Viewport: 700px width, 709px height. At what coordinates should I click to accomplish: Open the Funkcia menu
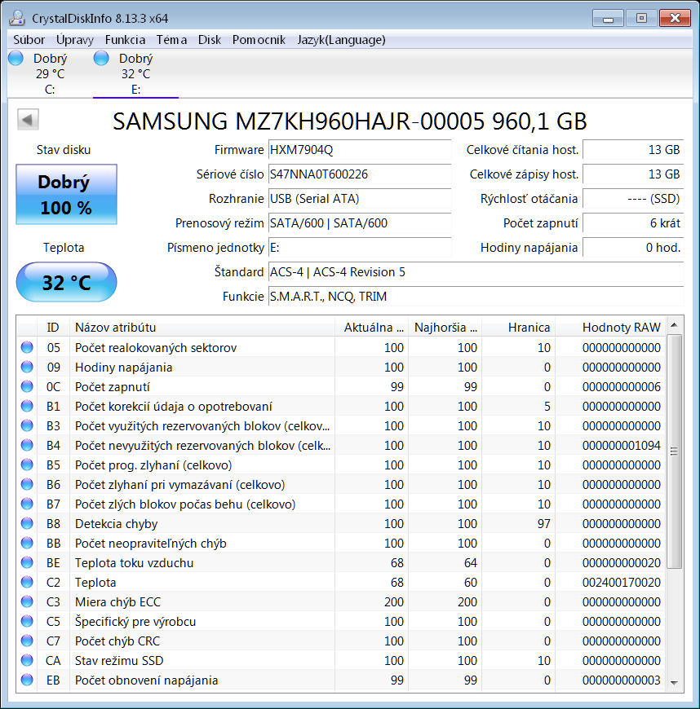point(125,39)
